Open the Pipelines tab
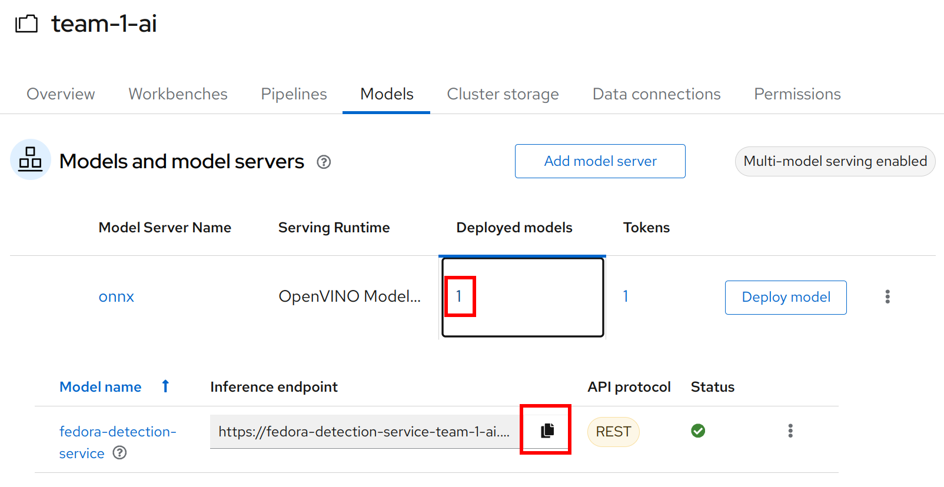944x487 pixels. (294, 94)
